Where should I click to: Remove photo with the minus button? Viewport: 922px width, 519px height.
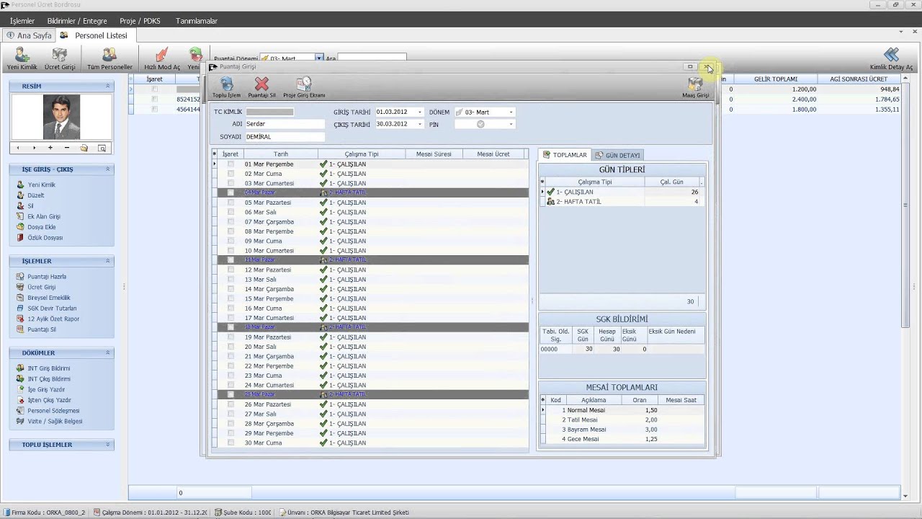coord(67,148)
